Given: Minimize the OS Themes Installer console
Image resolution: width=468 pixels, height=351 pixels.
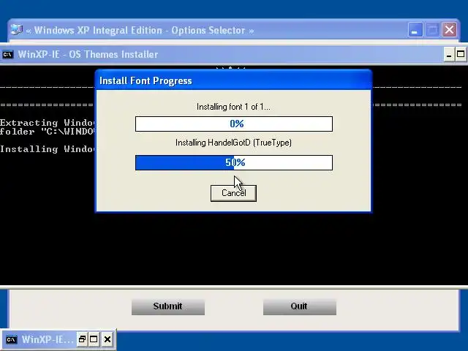Looking at the screenshot, I should [x=448, y=55].
